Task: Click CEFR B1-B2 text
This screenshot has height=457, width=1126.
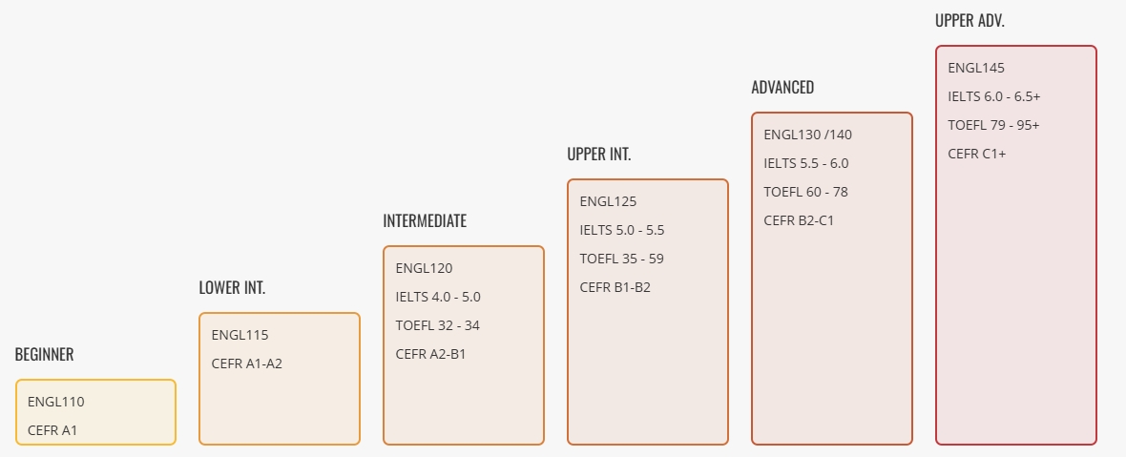Action: [615, 288]
